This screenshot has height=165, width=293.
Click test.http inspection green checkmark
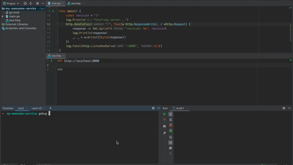pos(291,60)
